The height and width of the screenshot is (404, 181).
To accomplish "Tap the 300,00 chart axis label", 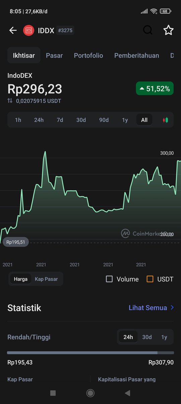I will [x=167, y=153].
